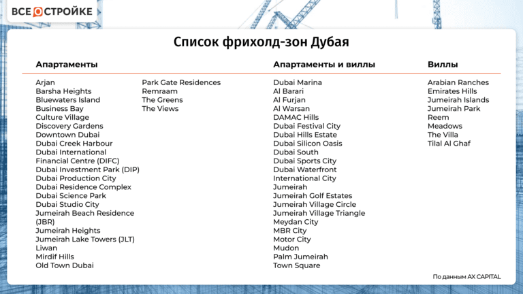Click the Financial Centre (DIFC) line

click(x=78, y=161)
